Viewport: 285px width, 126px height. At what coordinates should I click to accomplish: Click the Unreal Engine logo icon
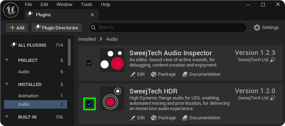pyautogui.click(x=11, y=10)
